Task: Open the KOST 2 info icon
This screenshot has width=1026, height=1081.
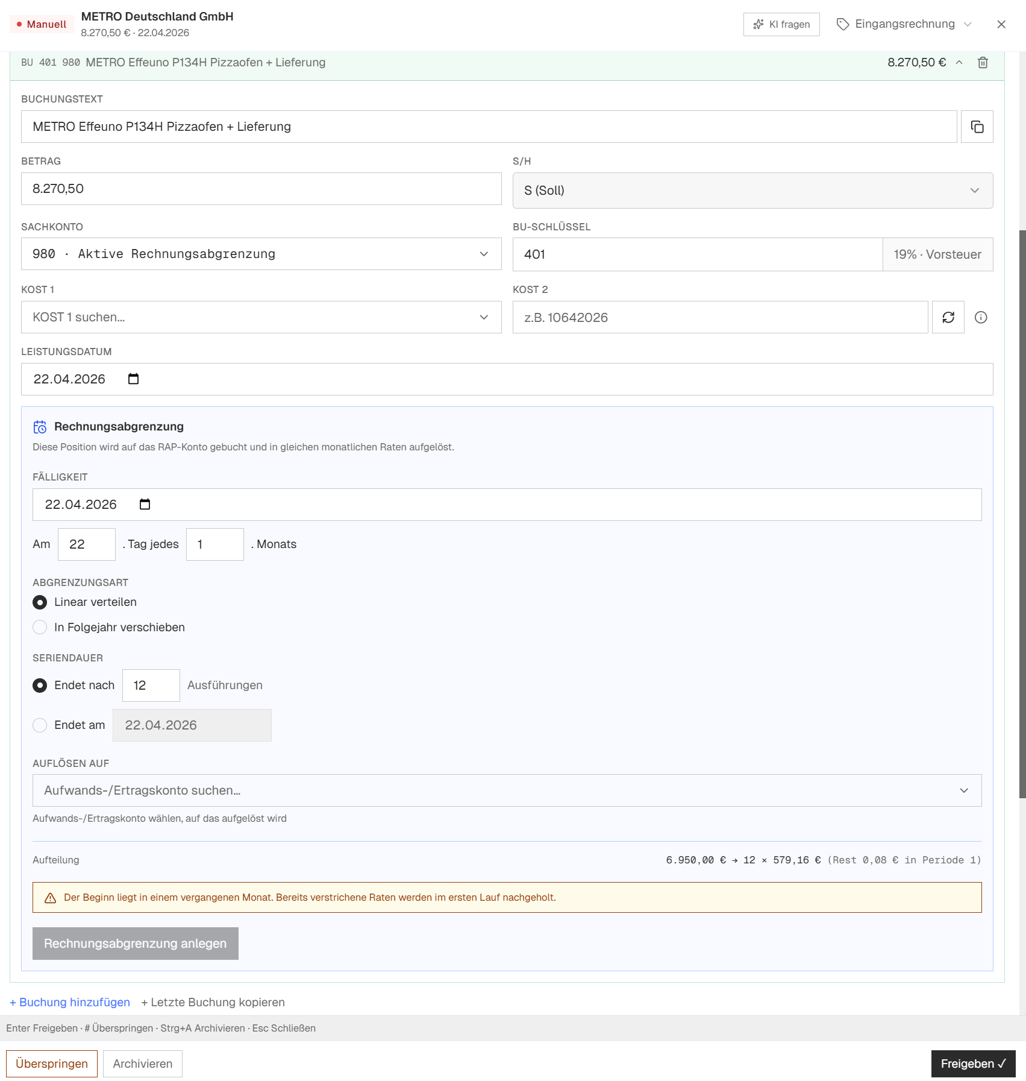Action: pyautogui.click(x=981, y=317)
